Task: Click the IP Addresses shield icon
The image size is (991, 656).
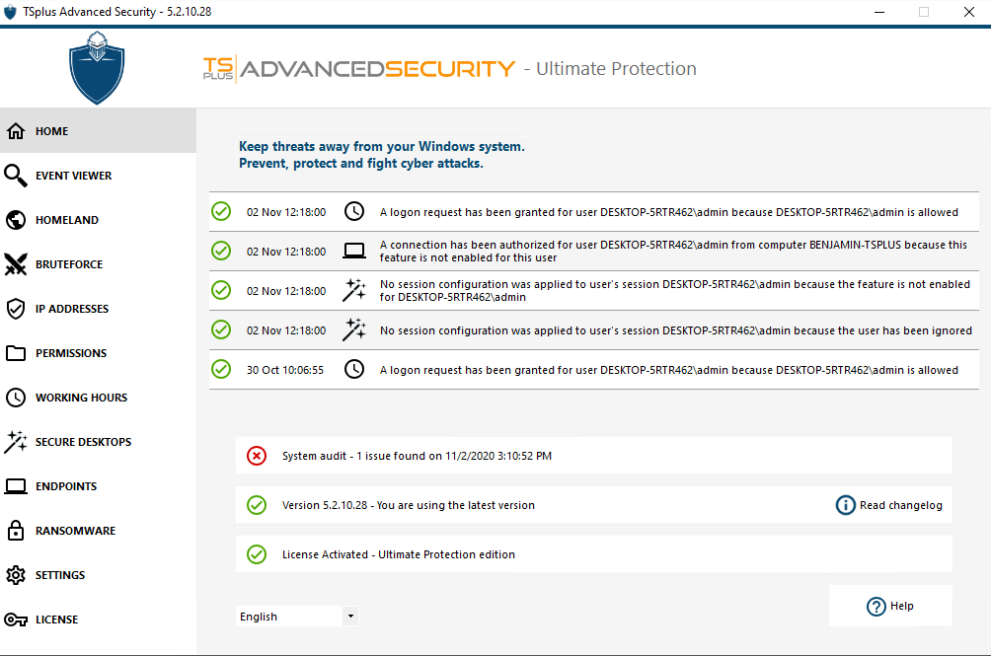Action: pyautogui.click(x=16, y=309)
